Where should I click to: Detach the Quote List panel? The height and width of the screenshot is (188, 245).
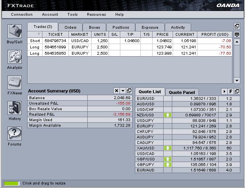tap(237, 91)
